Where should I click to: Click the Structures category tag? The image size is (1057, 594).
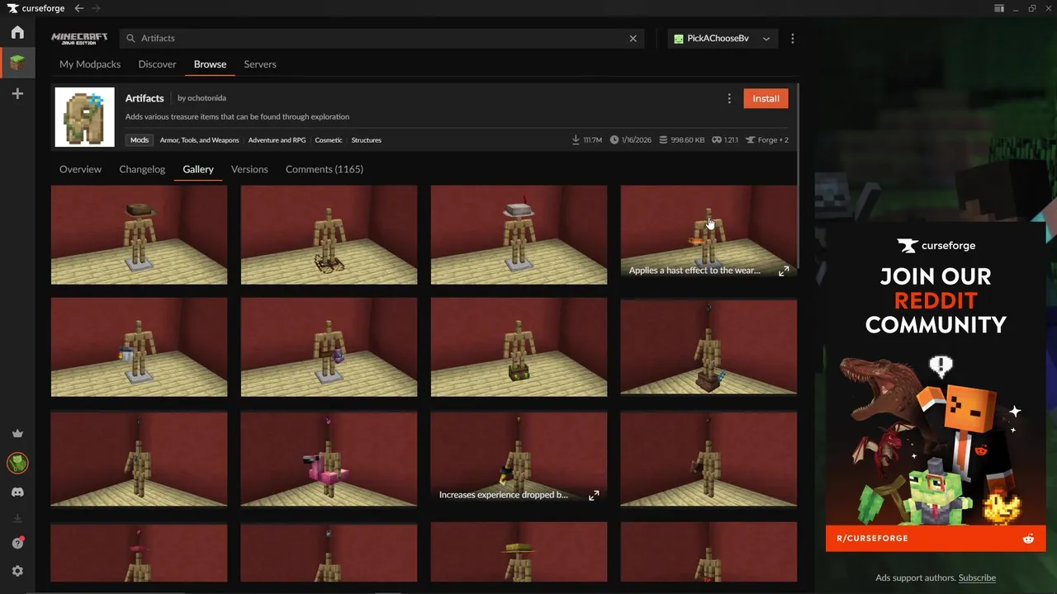click(x=366, y=140)
